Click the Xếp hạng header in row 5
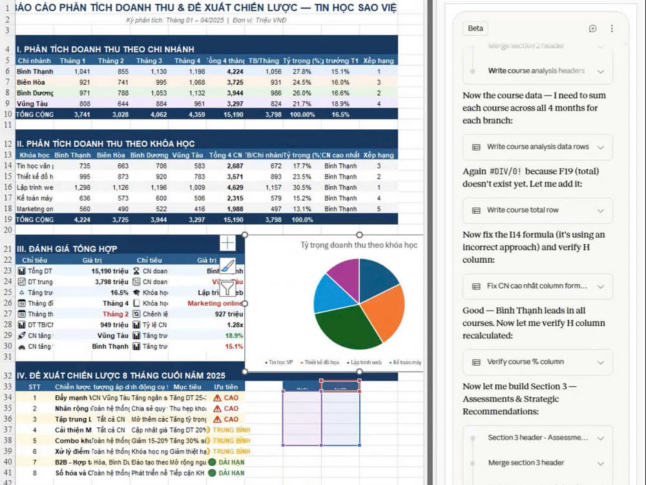 [378, 61]
